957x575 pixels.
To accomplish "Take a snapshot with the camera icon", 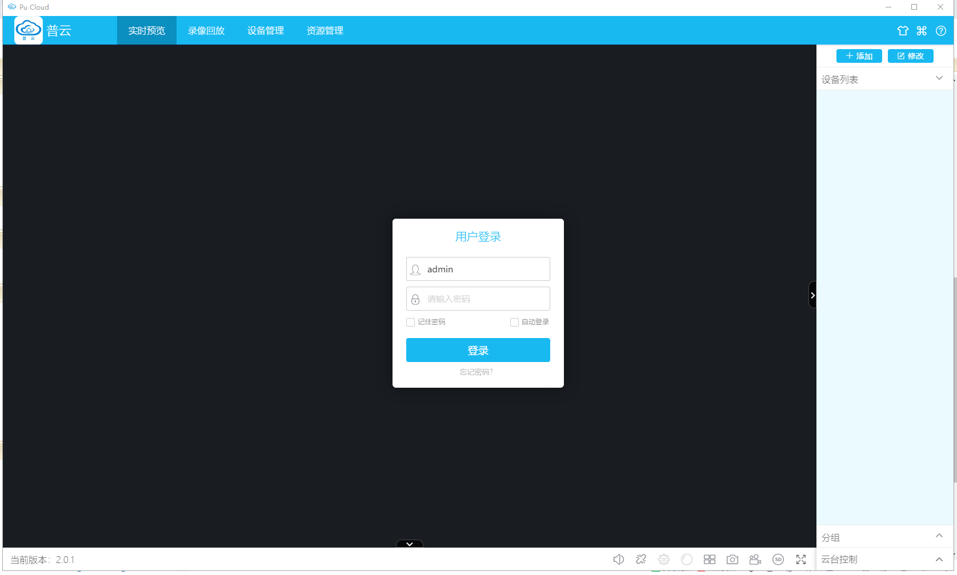I will coord(732,560).
